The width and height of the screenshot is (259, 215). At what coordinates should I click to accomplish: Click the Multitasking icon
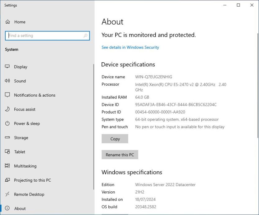[x=8, y=166]
